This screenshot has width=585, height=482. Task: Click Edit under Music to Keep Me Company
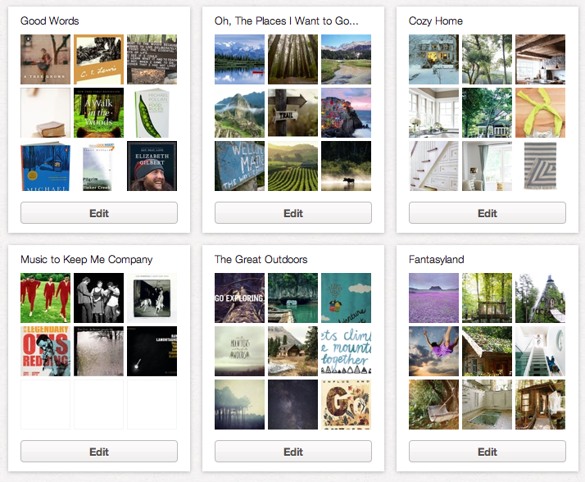coord(99,452)
